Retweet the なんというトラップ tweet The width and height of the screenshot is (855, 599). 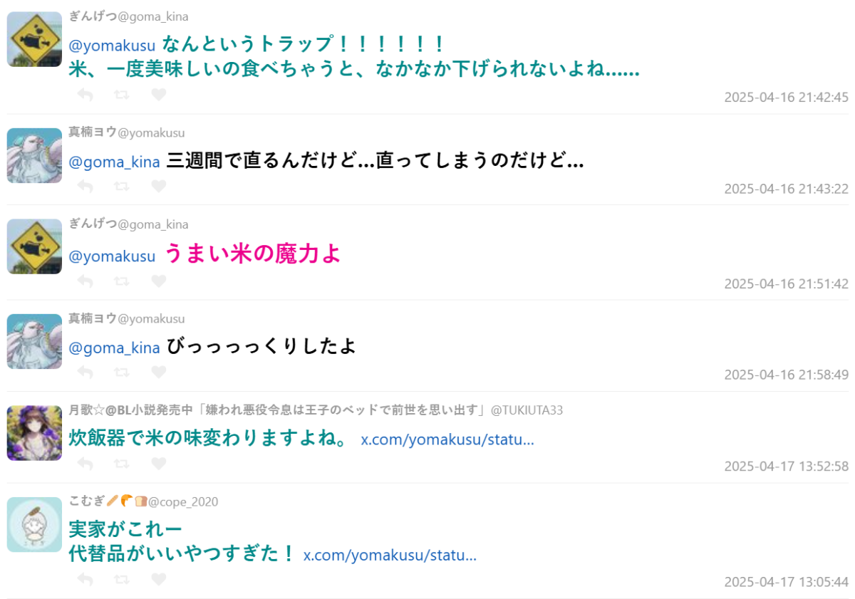[122, 95]
